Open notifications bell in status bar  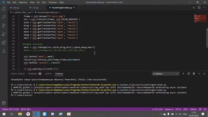pyautogui.click(x=205, y=109)
